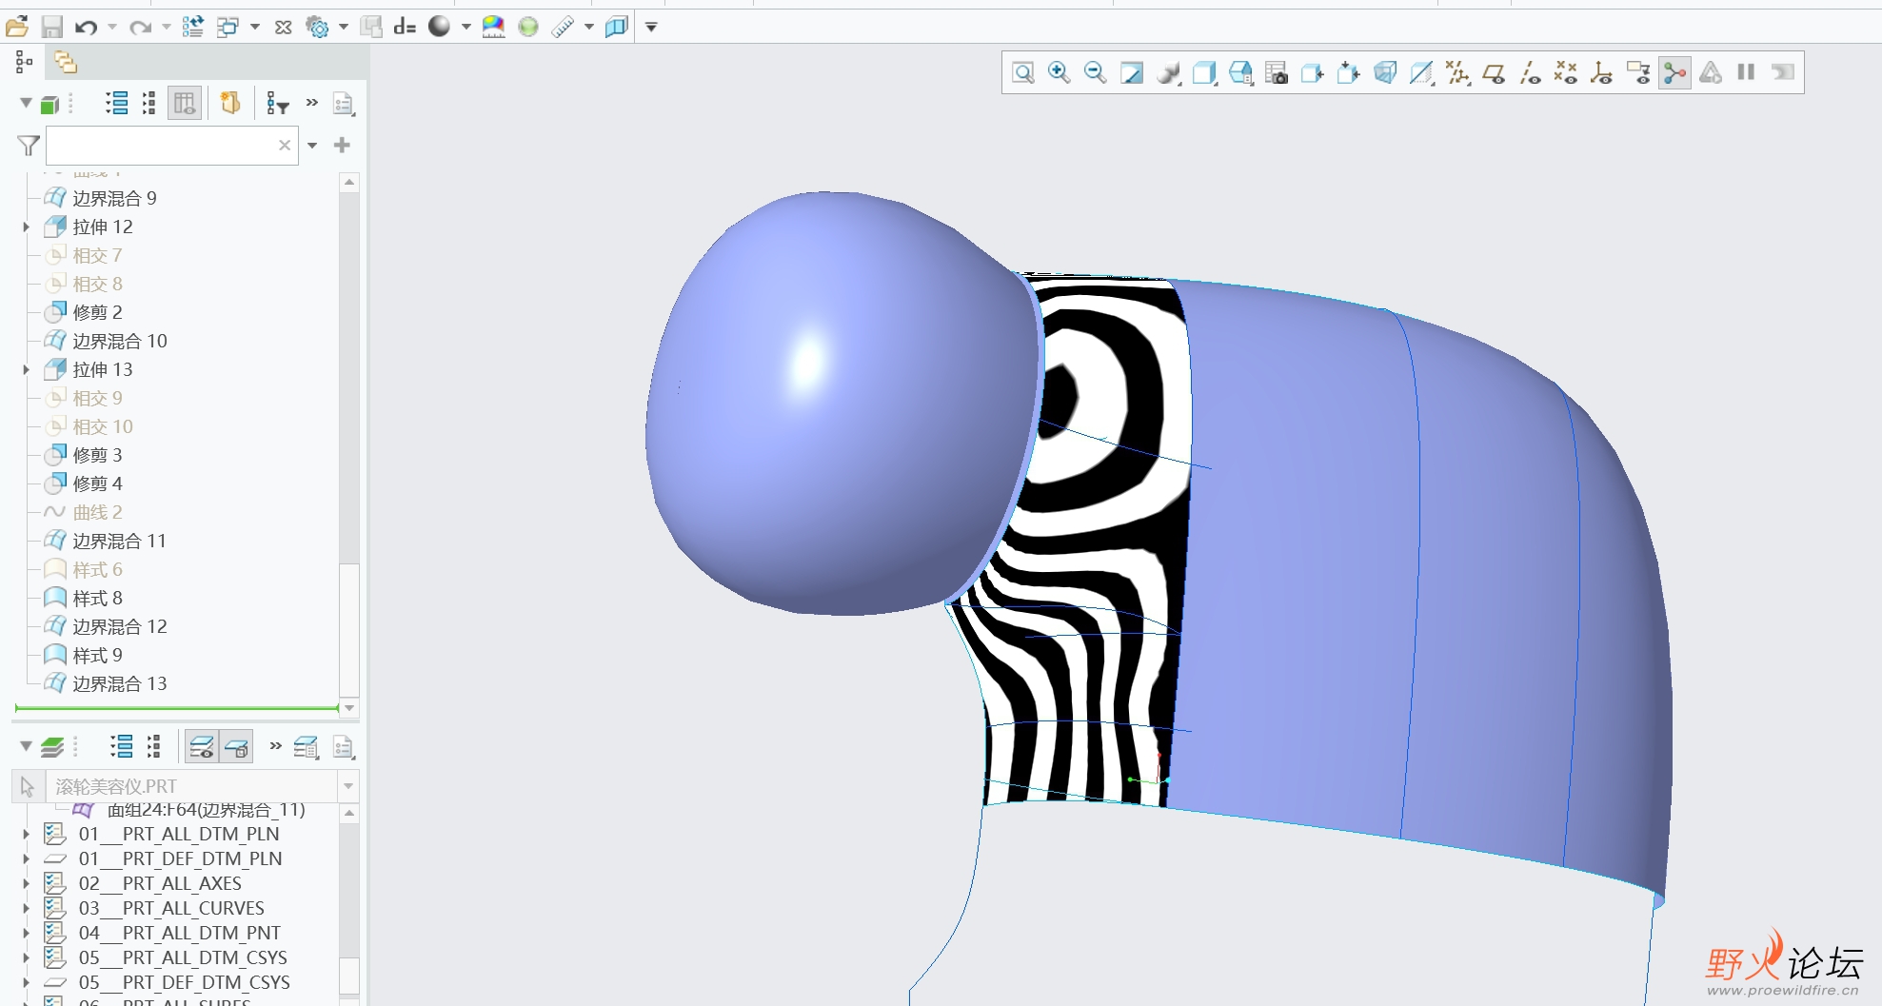Image resolution: width=1882 pixels, height=1006 pixels.
Task: Click the Undo arrow icon
Action: tap(86, 27)
